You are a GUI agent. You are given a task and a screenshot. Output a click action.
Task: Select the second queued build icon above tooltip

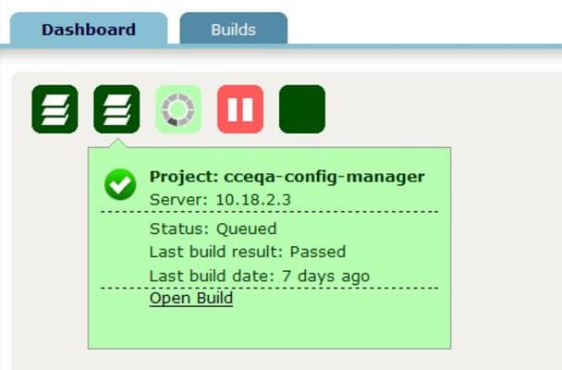click(x=116, y=109)
